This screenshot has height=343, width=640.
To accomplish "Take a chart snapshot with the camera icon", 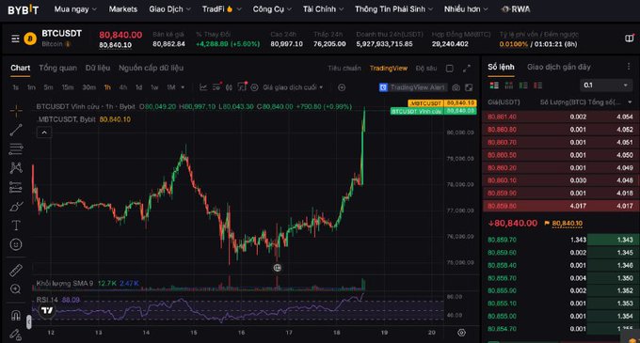I will point(456,87).
